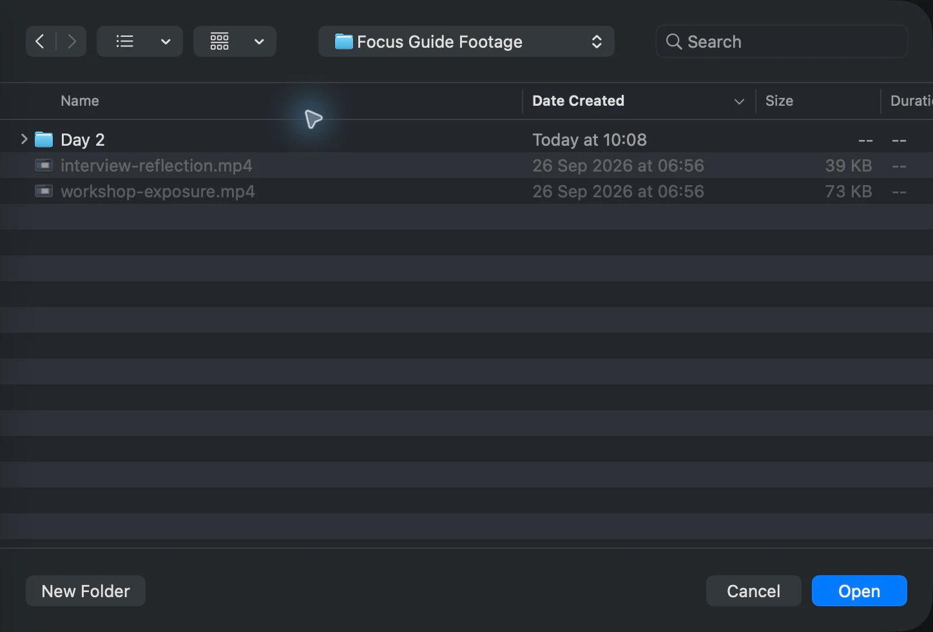Select the list view icon
This screenshot has width=933, height=632.
(x=124, y=41)
